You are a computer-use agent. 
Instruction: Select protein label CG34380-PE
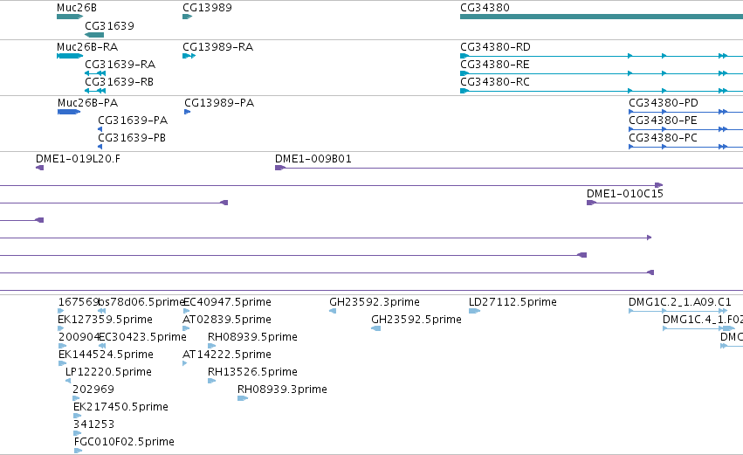[663, 120]
